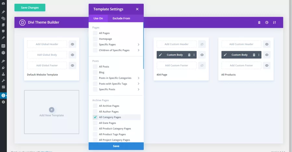Expand Posts in Specific Categories chevron
The height and width of the screenshot is (152, 292).
(138, 78)
